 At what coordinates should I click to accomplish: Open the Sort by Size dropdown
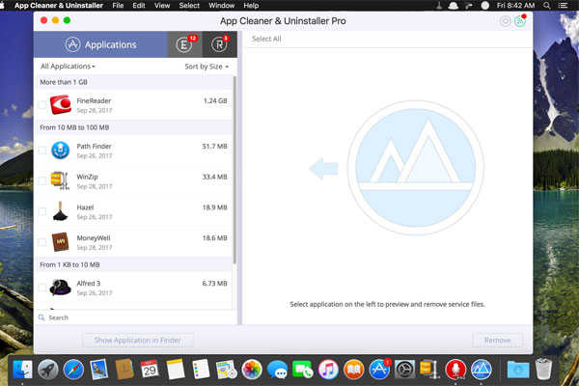(207, 67)
